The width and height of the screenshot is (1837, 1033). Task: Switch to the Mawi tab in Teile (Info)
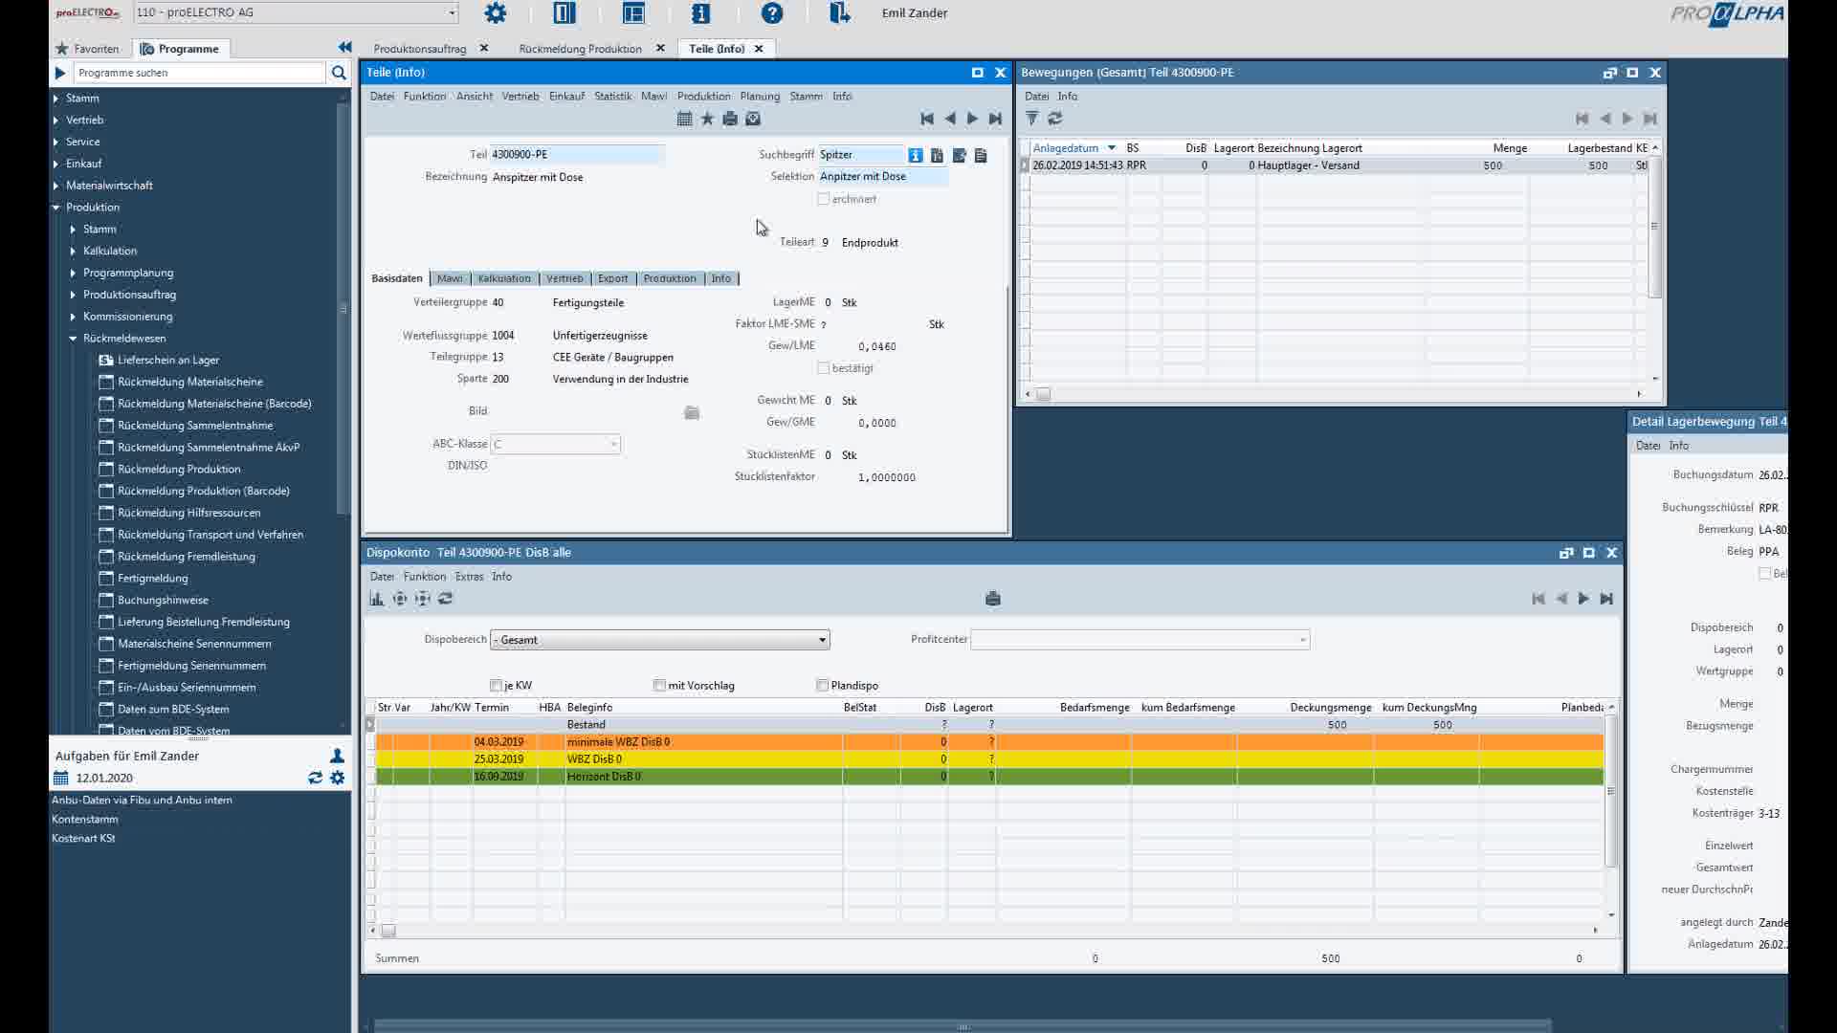[450, 278]
